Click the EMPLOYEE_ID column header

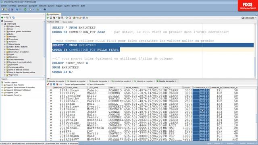(x=60, y=88)
